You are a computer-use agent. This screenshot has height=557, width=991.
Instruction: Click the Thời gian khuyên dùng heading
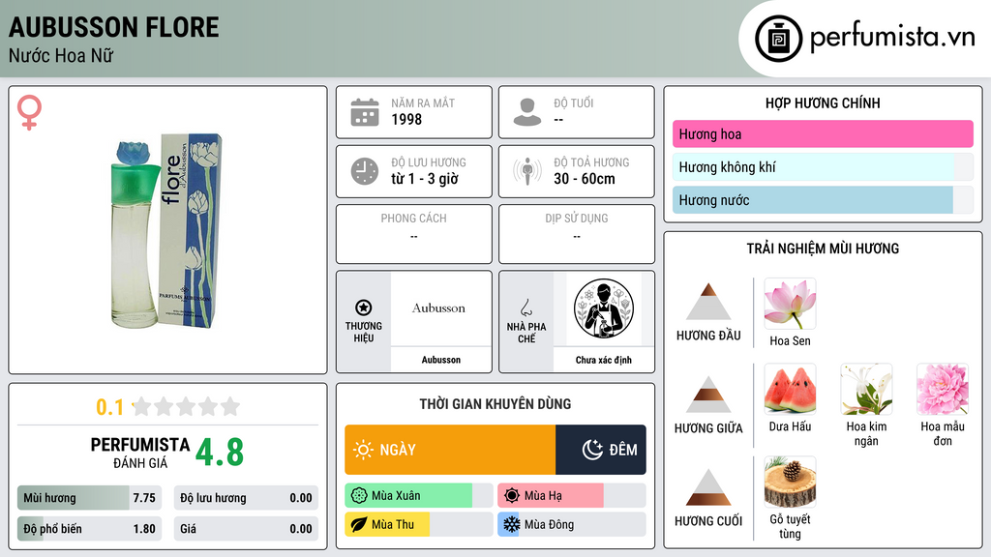pos(495,404)
